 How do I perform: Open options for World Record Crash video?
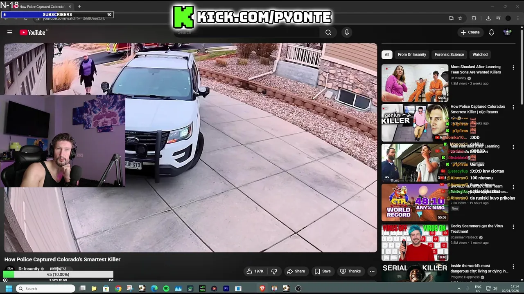click(513, 187)
